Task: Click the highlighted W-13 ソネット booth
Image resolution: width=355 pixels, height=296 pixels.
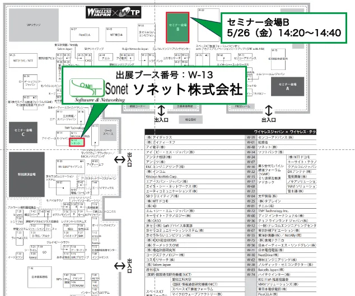Action: (77, 142)
